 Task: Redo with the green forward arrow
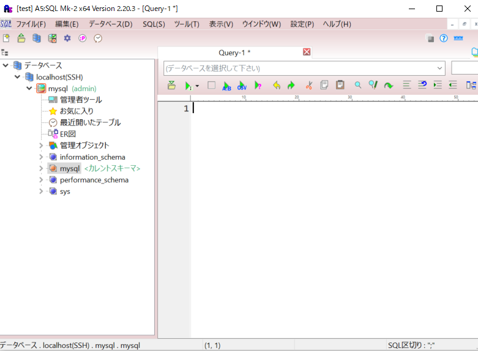(x=291, y=86)
